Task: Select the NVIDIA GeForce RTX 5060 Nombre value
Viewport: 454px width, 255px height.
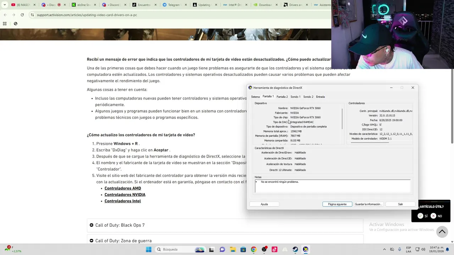Action: pyautogui.click(x=305, y=108)
